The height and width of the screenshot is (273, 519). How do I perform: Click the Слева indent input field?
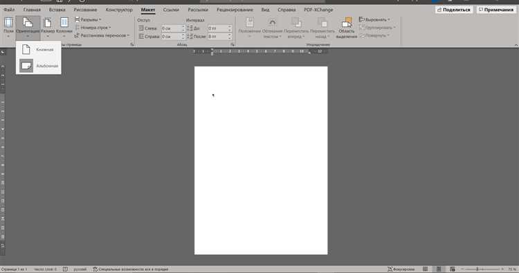click(171, 28)
